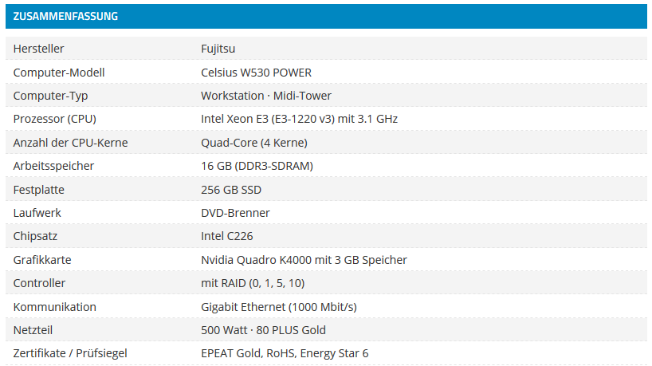Screen dimensions: 652x366
Task: Click the Computer-Typ row label
Action: click(x=50, y=96)
